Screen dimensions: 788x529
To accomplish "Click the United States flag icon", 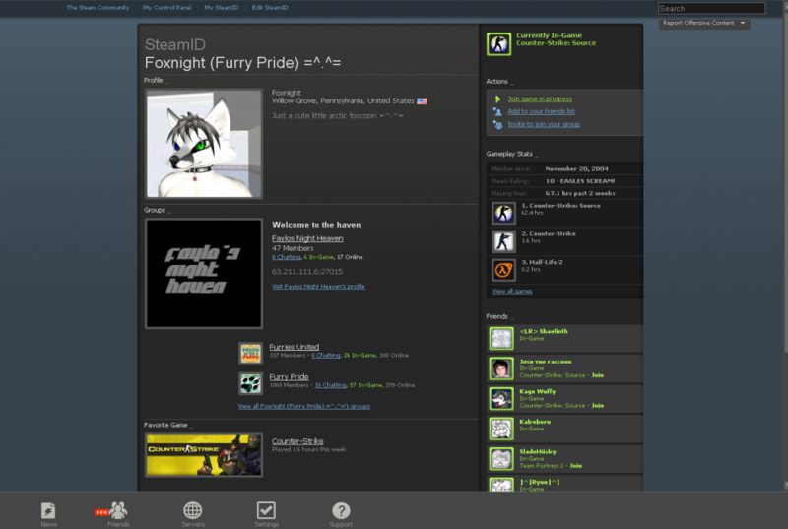I will pos(422,101).
